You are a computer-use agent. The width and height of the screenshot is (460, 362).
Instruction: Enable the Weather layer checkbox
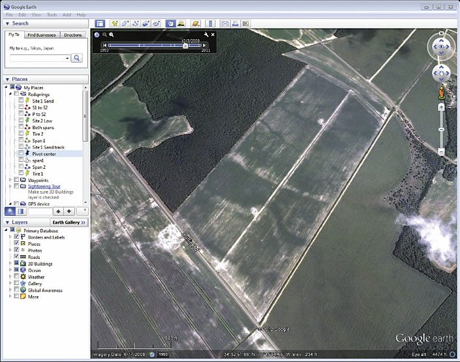pyautogui.click(x=16, y=277)
